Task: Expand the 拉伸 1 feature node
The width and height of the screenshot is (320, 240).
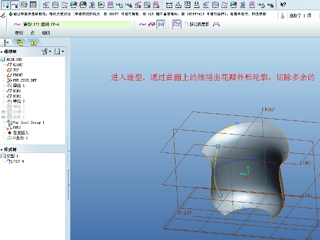Action: (x=4, y=111)
